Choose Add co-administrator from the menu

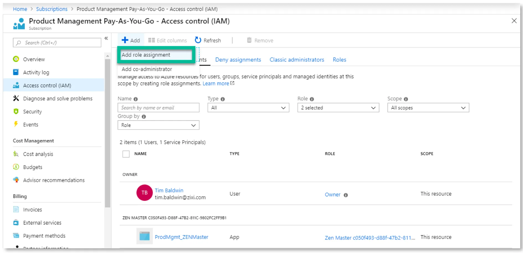click(x=147, y=69)
